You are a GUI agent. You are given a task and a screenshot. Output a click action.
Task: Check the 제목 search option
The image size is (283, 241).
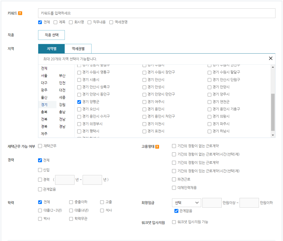(56, 22)
